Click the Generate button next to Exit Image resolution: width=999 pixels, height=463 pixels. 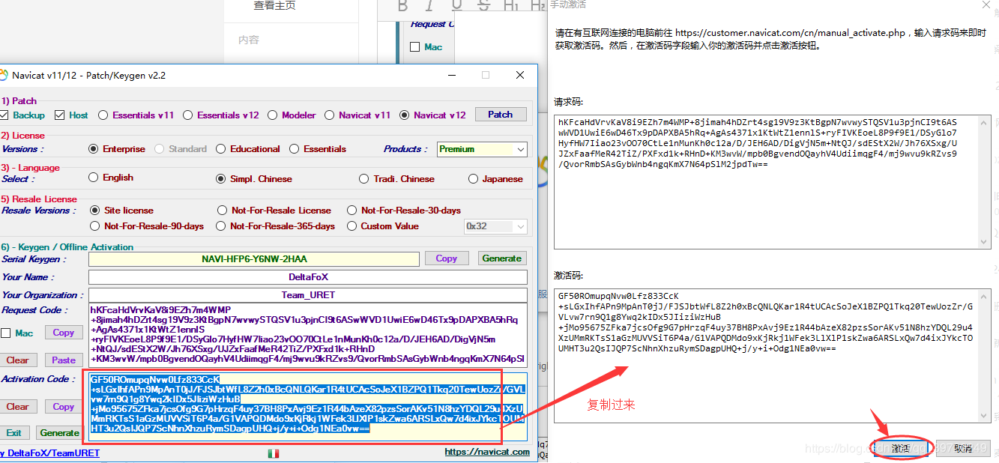click(x=59, y=433)
